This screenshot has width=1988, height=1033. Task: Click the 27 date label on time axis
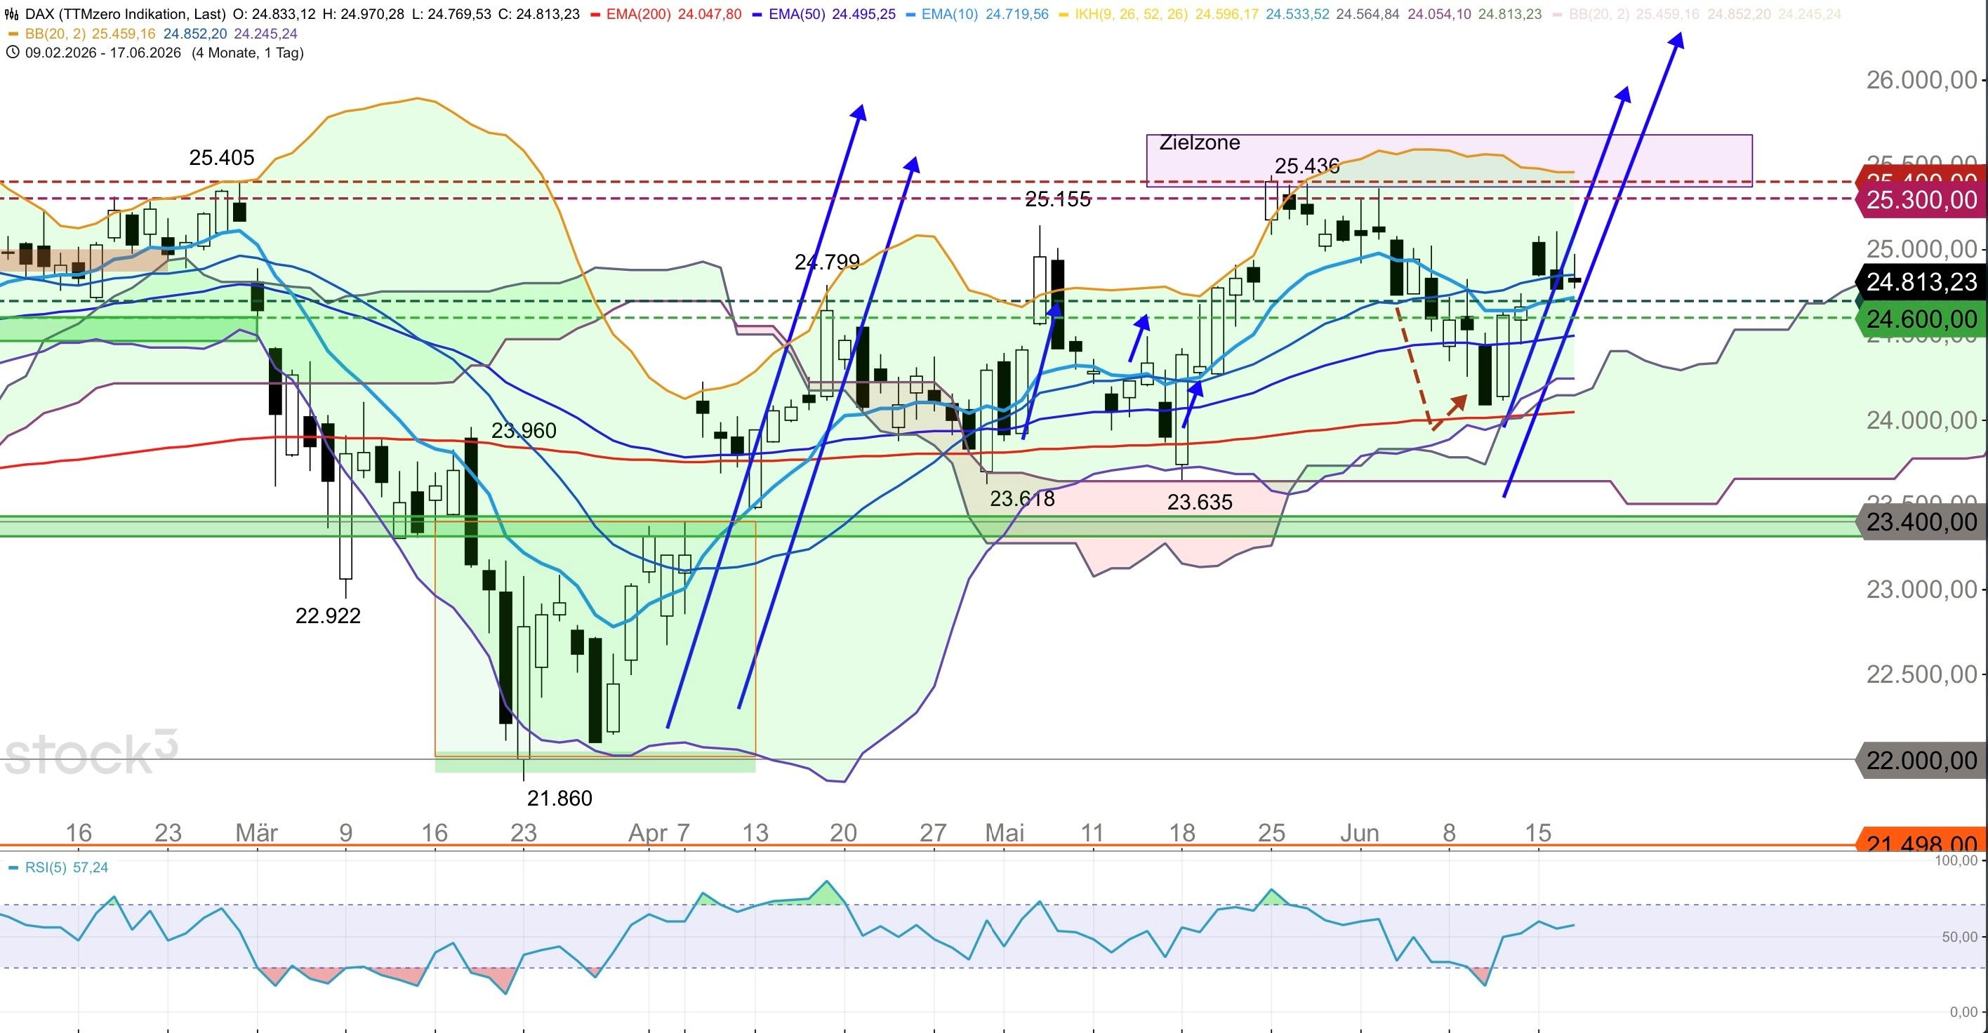(x=933, y=832)
